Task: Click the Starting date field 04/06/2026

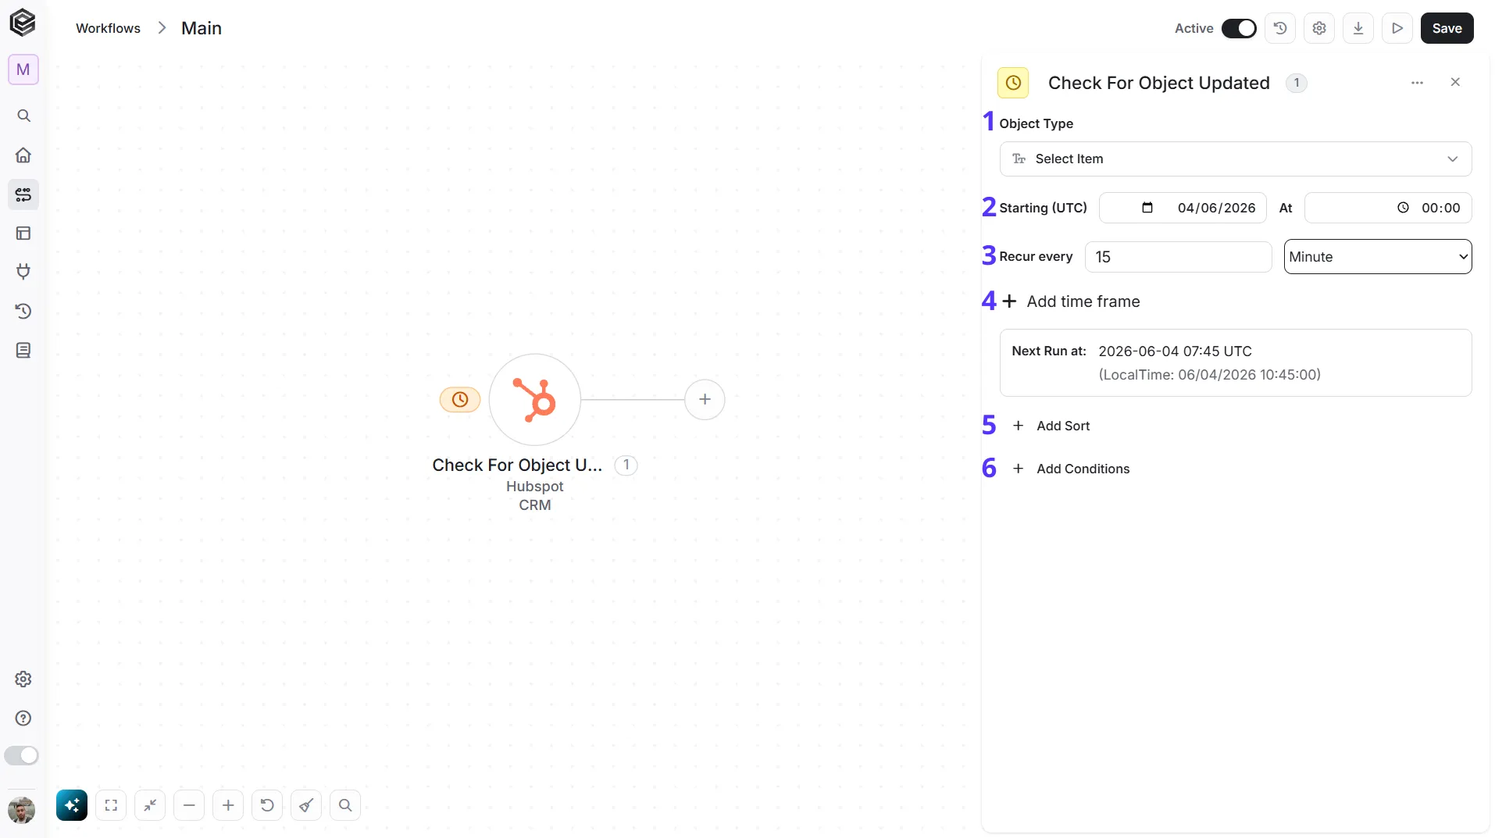Action: tap(1183, 208)
